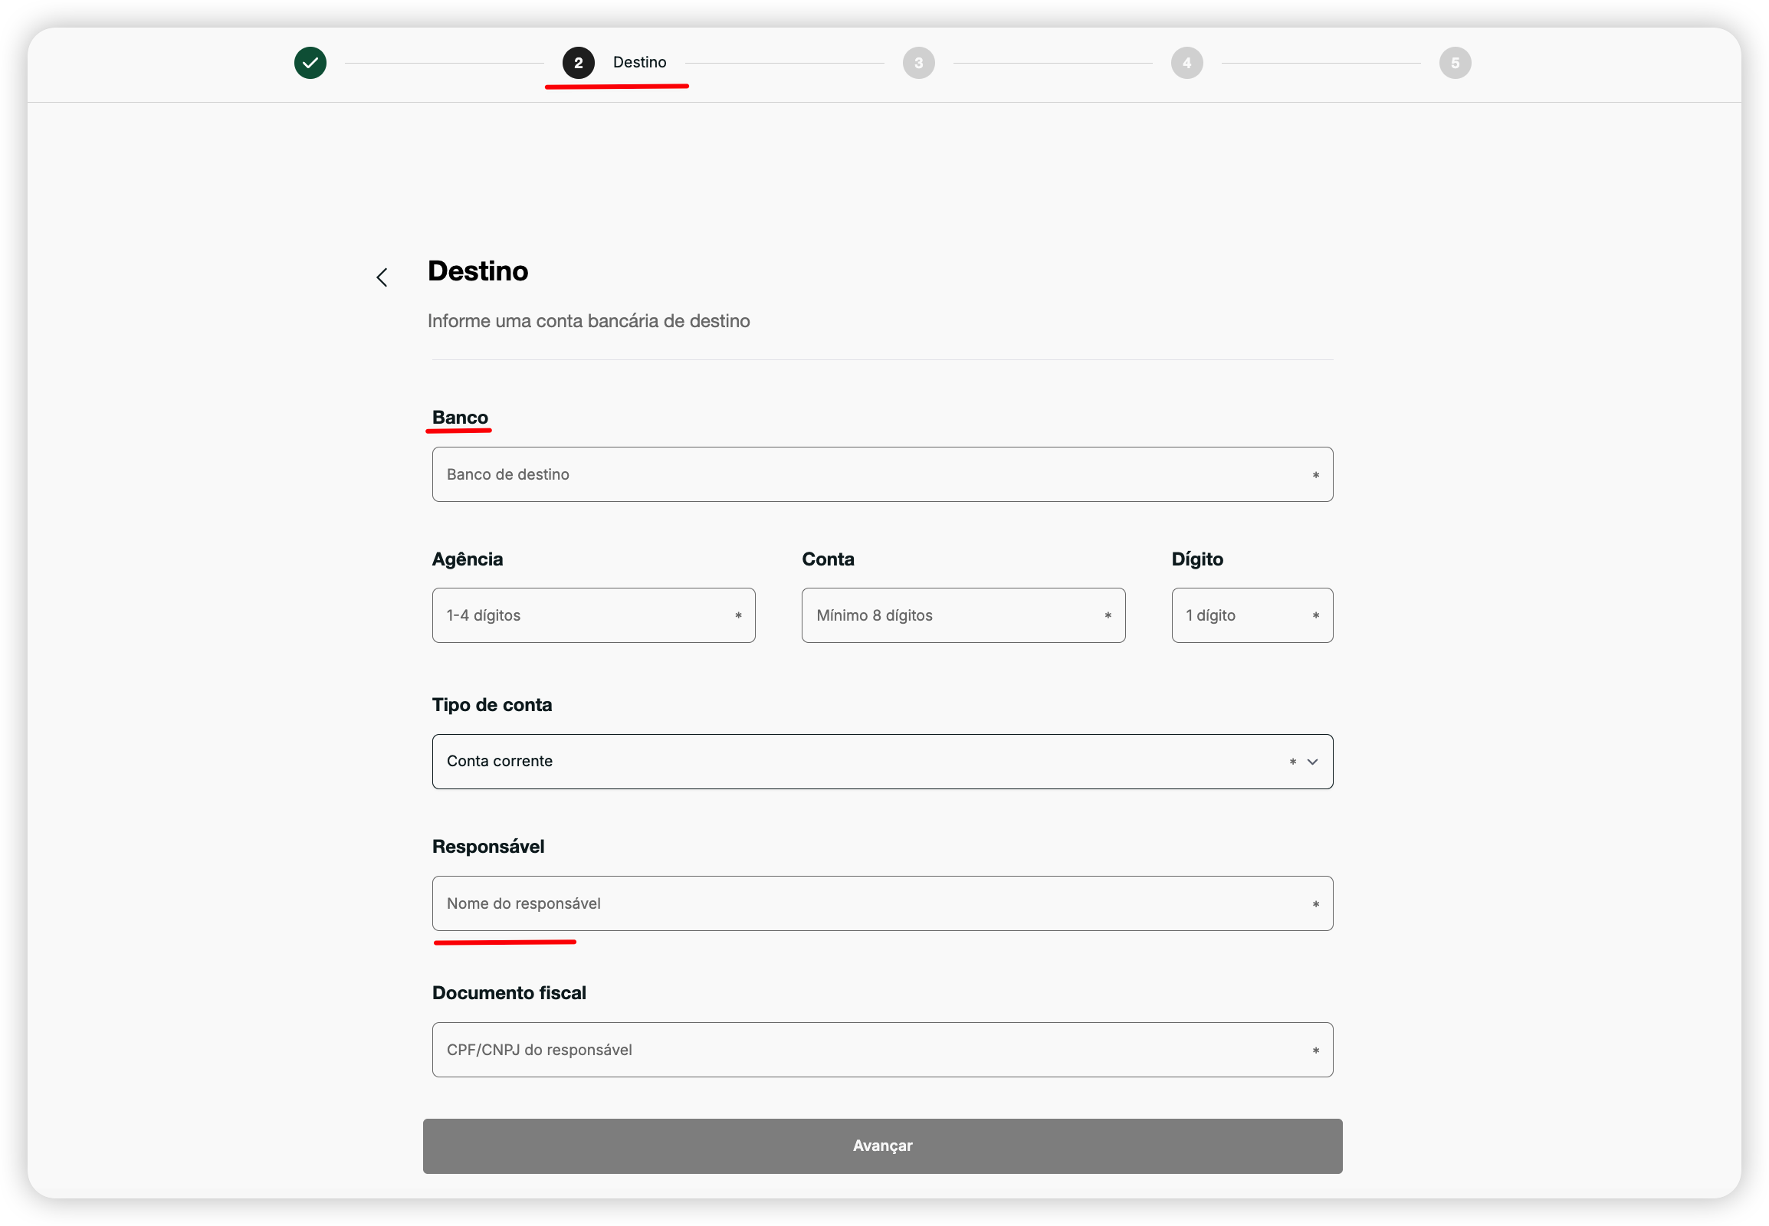Screen dimensions: 1769x1226
Task: Click the Banco field label
Action: pos(460,417)
